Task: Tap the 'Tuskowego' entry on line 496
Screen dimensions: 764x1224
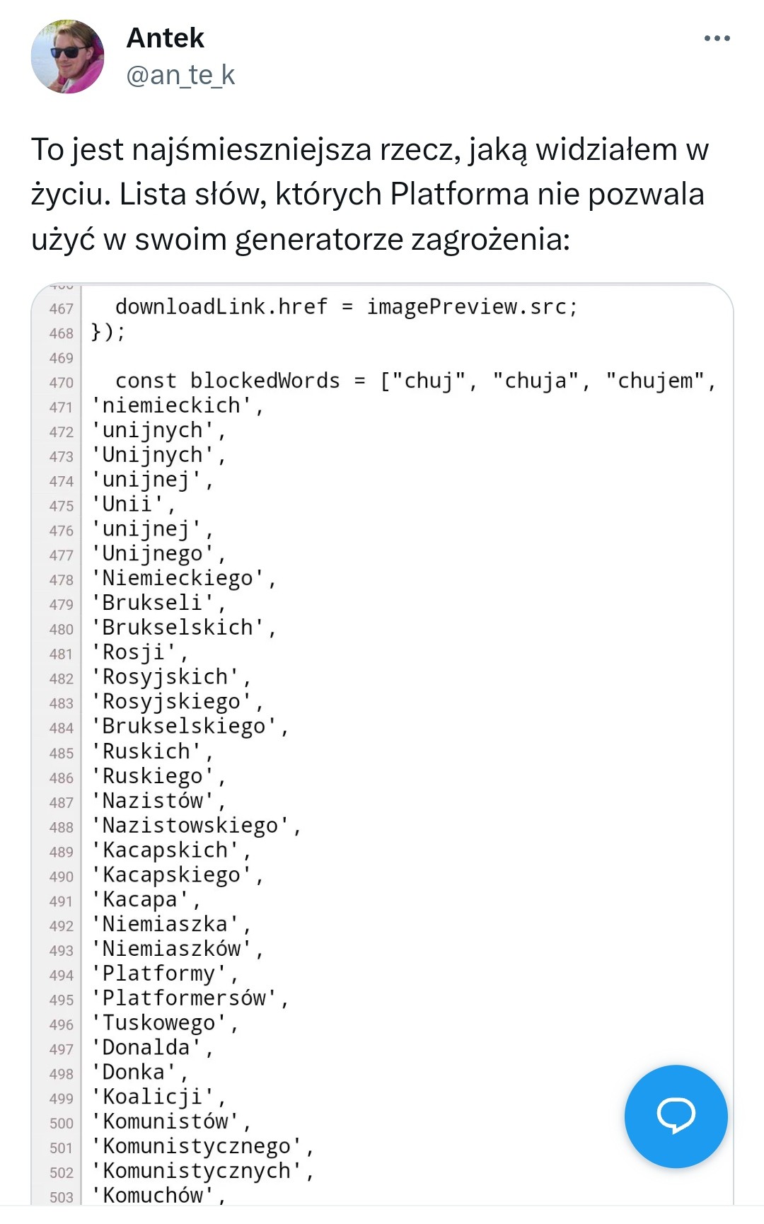Action: (x=165, y=1023)
